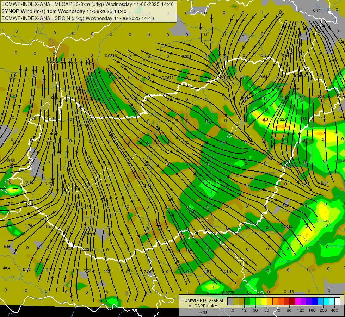The image size is (345, 317).
Task: Select the pale cyan swatch left of 400
Action: click(332, 301)
